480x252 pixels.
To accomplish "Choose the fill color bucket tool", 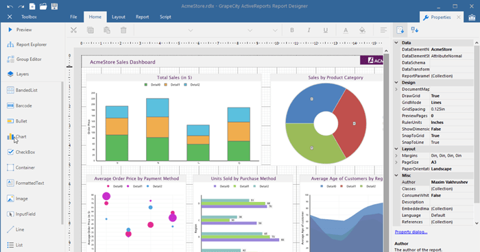I will coord(363,30).
